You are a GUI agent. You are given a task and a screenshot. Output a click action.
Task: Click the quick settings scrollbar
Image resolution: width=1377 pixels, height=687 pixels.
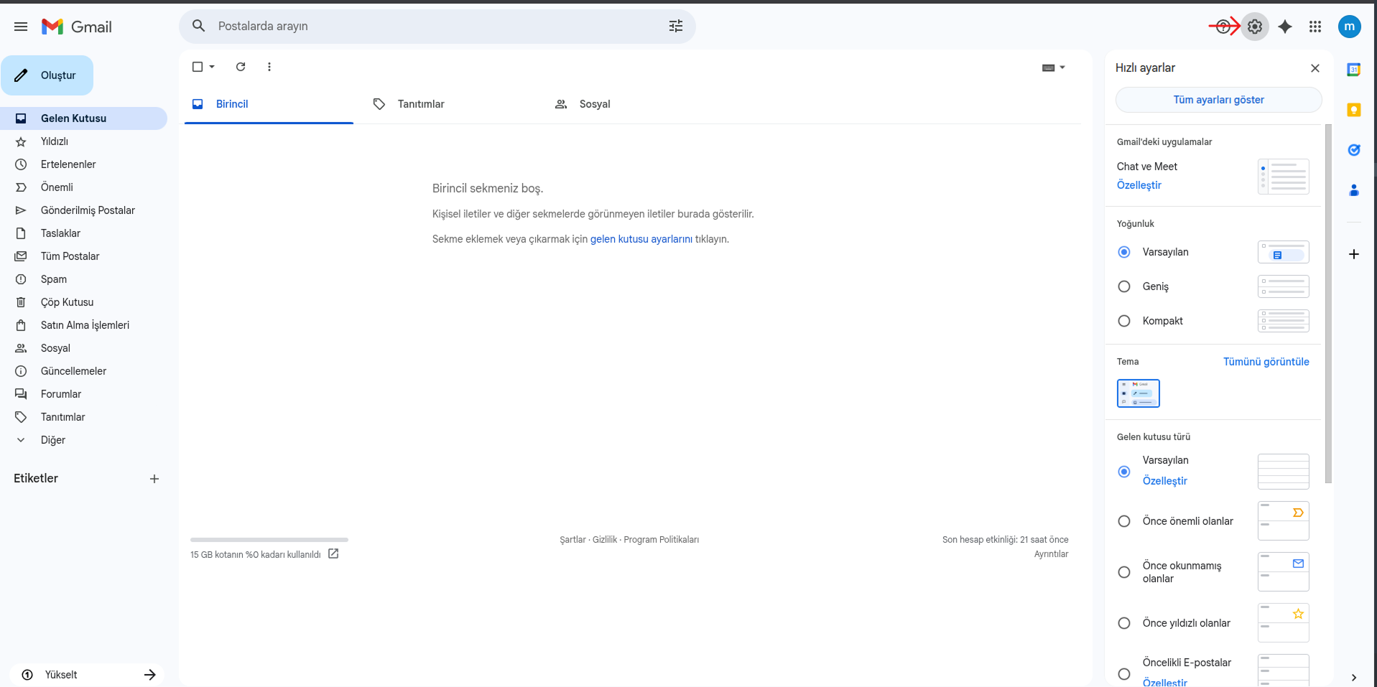[x=1328, y=304]
